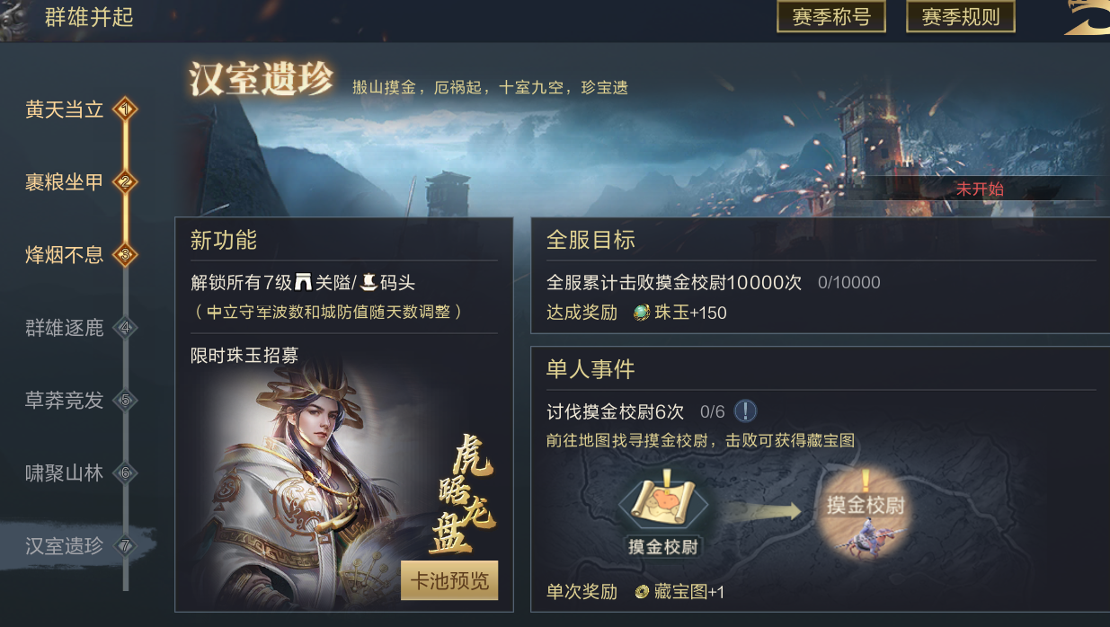1110x627 pixels.
Task: Open the 烽烟不息 chapter
Action: [x=65, y=255]
